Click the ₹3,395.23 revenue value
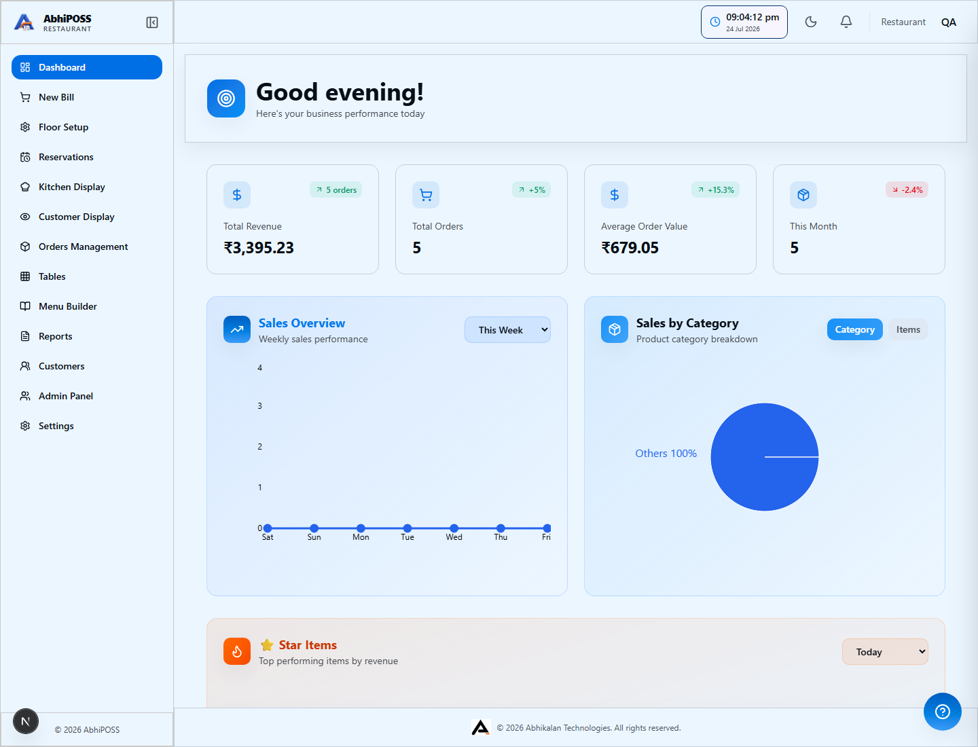The width and height of the screenshot is (978, 747). (259, 248)
